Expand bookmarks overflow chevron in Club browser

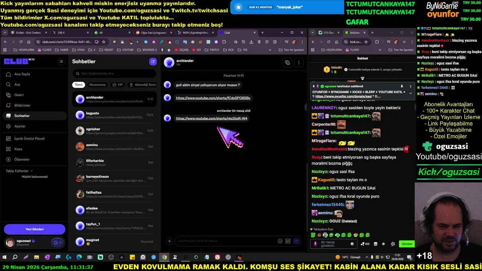(x=270, y=50)
